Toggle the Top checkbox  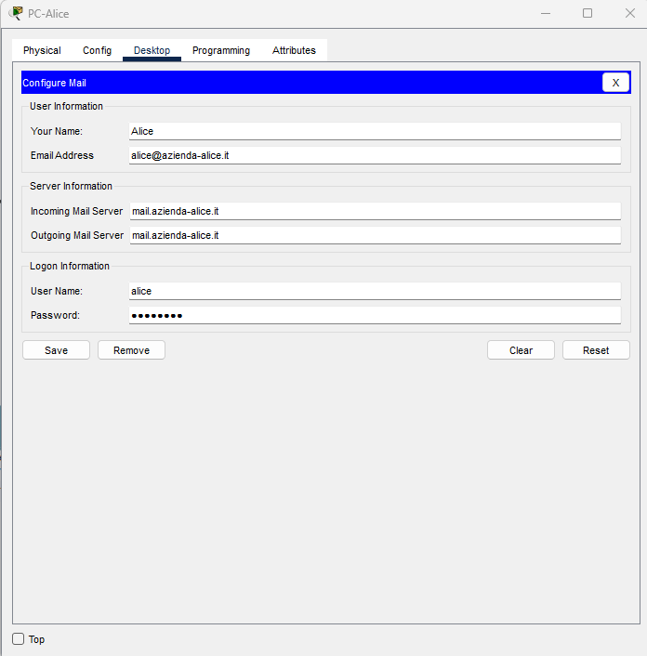point(18,639)
